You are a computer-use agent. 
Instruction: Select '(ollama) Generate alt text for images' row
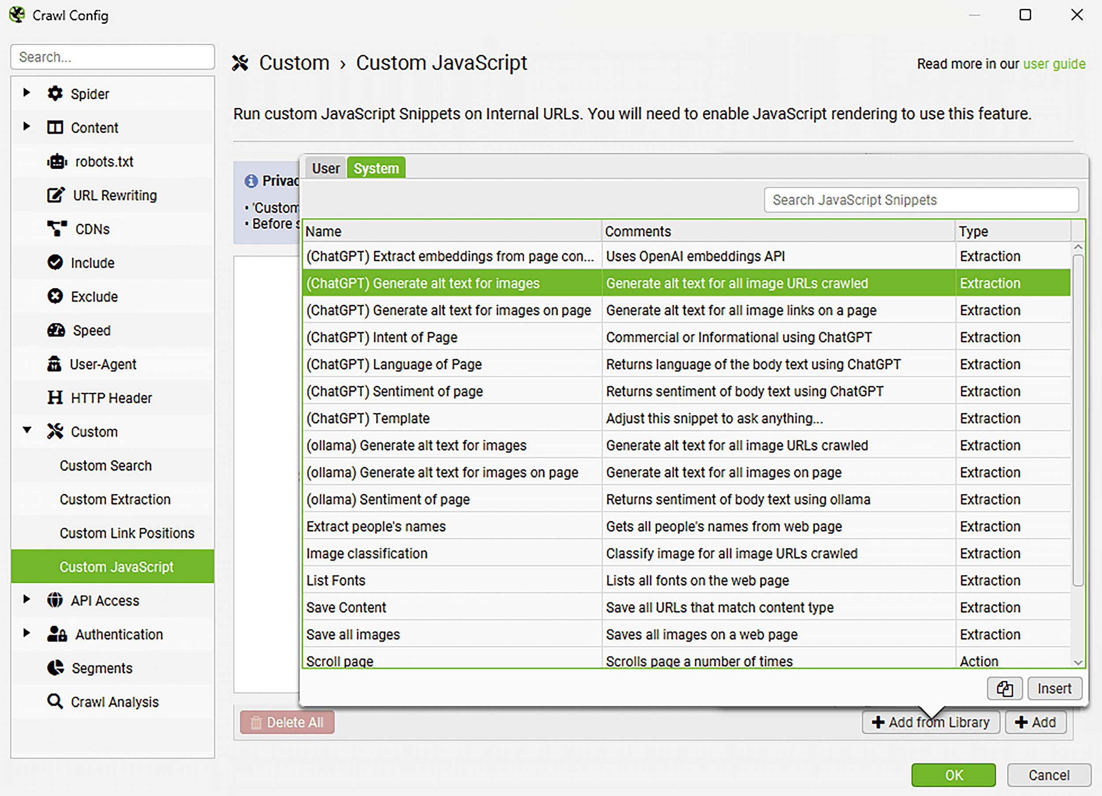[687, 445]
